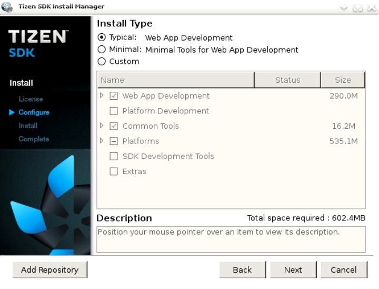Expand the Web App Development tree node
The height and width of the screenshot is (289, 379).
tap(102, 95)
